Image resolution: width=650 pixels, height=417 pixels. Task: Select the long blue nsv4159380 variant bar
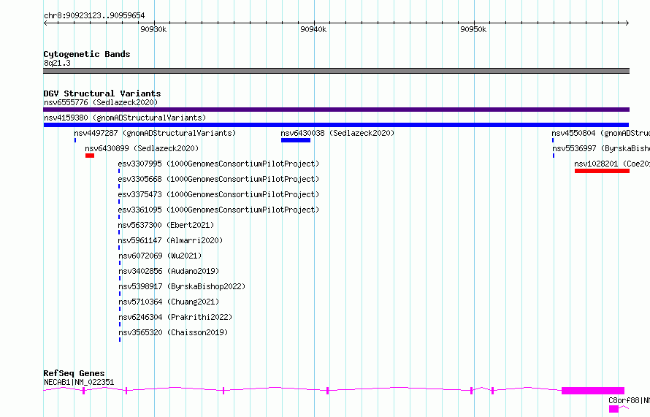tap(336, 125)
